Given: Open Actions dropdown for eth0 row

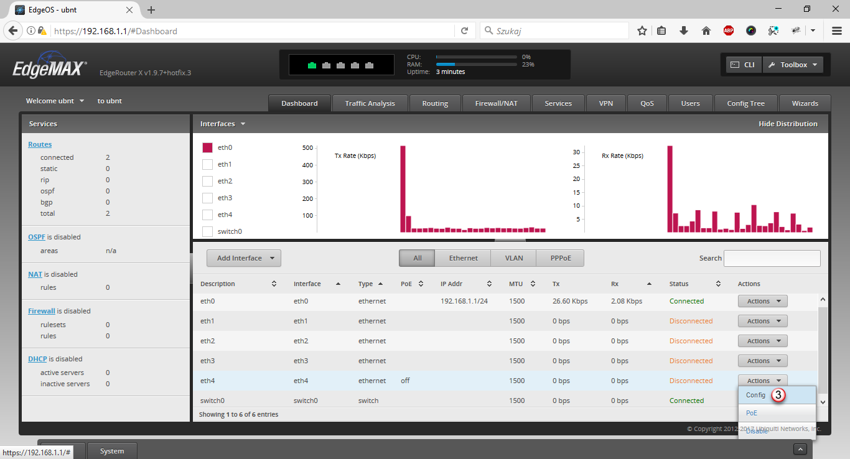Looking at the screenshot, I should 763,301.
